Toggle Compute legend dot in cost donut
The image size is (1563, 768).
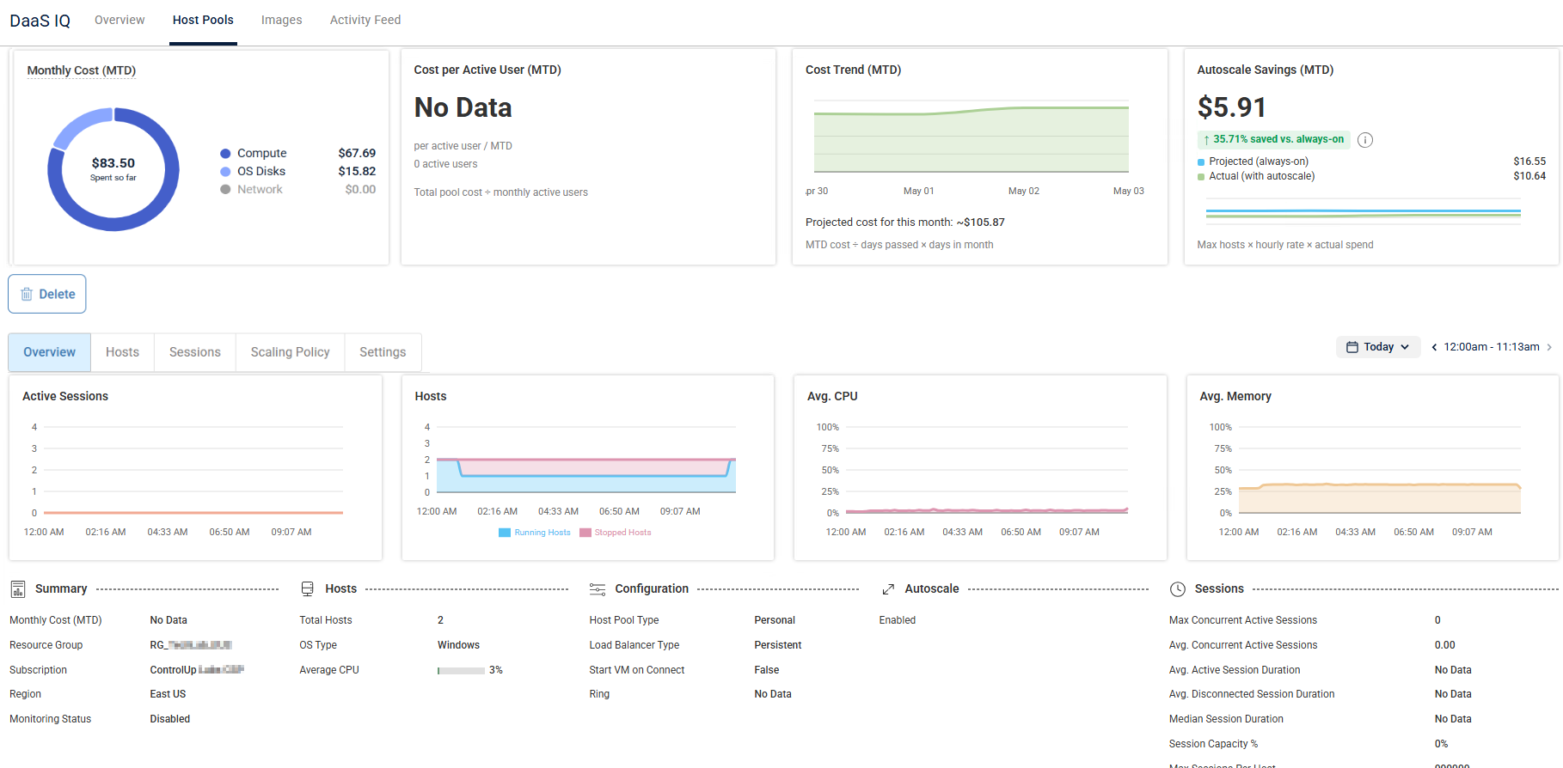(225, 154)
